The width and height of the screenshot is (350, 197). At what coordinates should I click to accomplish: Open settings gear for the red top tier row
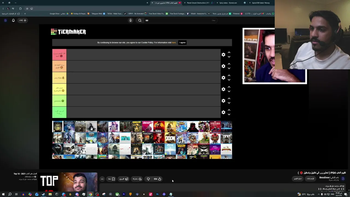223,55
